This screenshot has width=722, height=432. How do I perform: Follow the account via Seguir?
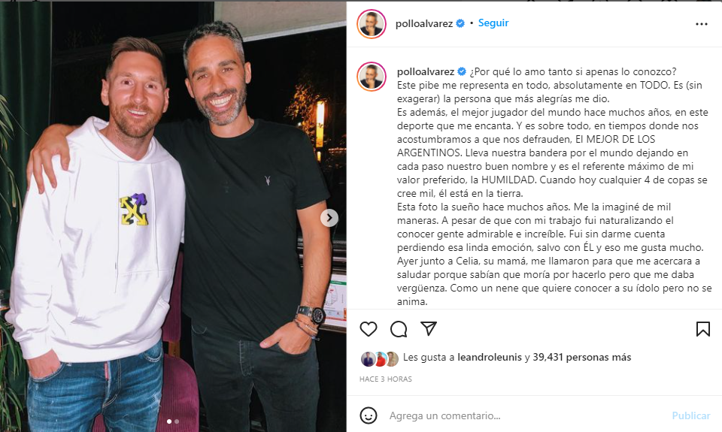pos(493,23)
